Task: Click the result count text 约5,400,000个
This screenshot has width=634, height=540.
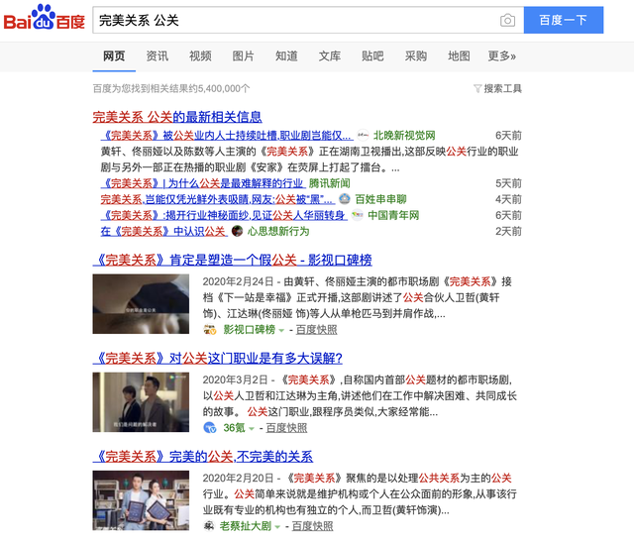Action: click(x=219, y=88)
